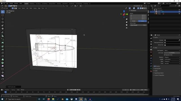Select the Annotate tool
The image size is (181, 101).
click(3, 33)
